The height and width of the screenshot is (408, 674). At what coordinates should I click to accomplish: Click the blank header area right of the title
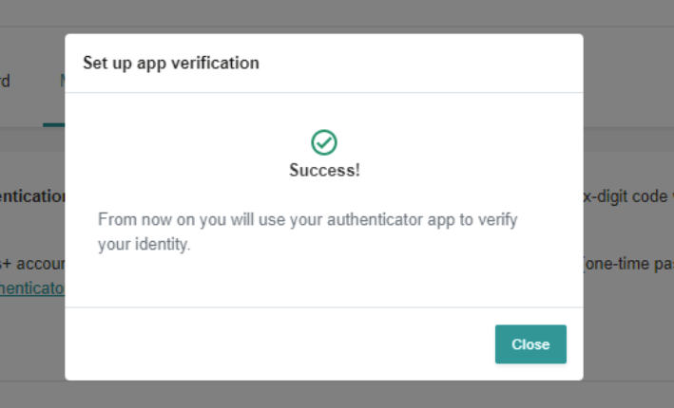tap(428, 64)
